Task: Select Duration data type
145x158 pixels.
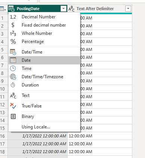Action: click(44, 85)
